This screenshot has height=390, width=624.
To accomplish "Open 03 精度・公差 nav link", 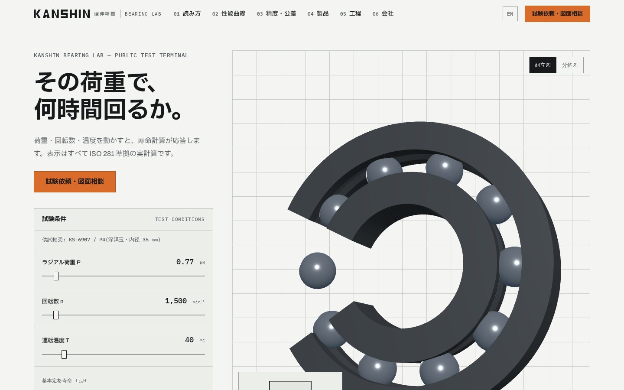I will pyautogui.click(x=276, y=14).
